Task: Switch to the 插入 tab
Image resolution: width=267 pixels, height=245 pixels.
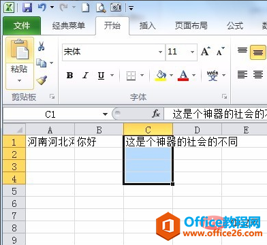Action: pyautogui.click(x=147, y=26)
